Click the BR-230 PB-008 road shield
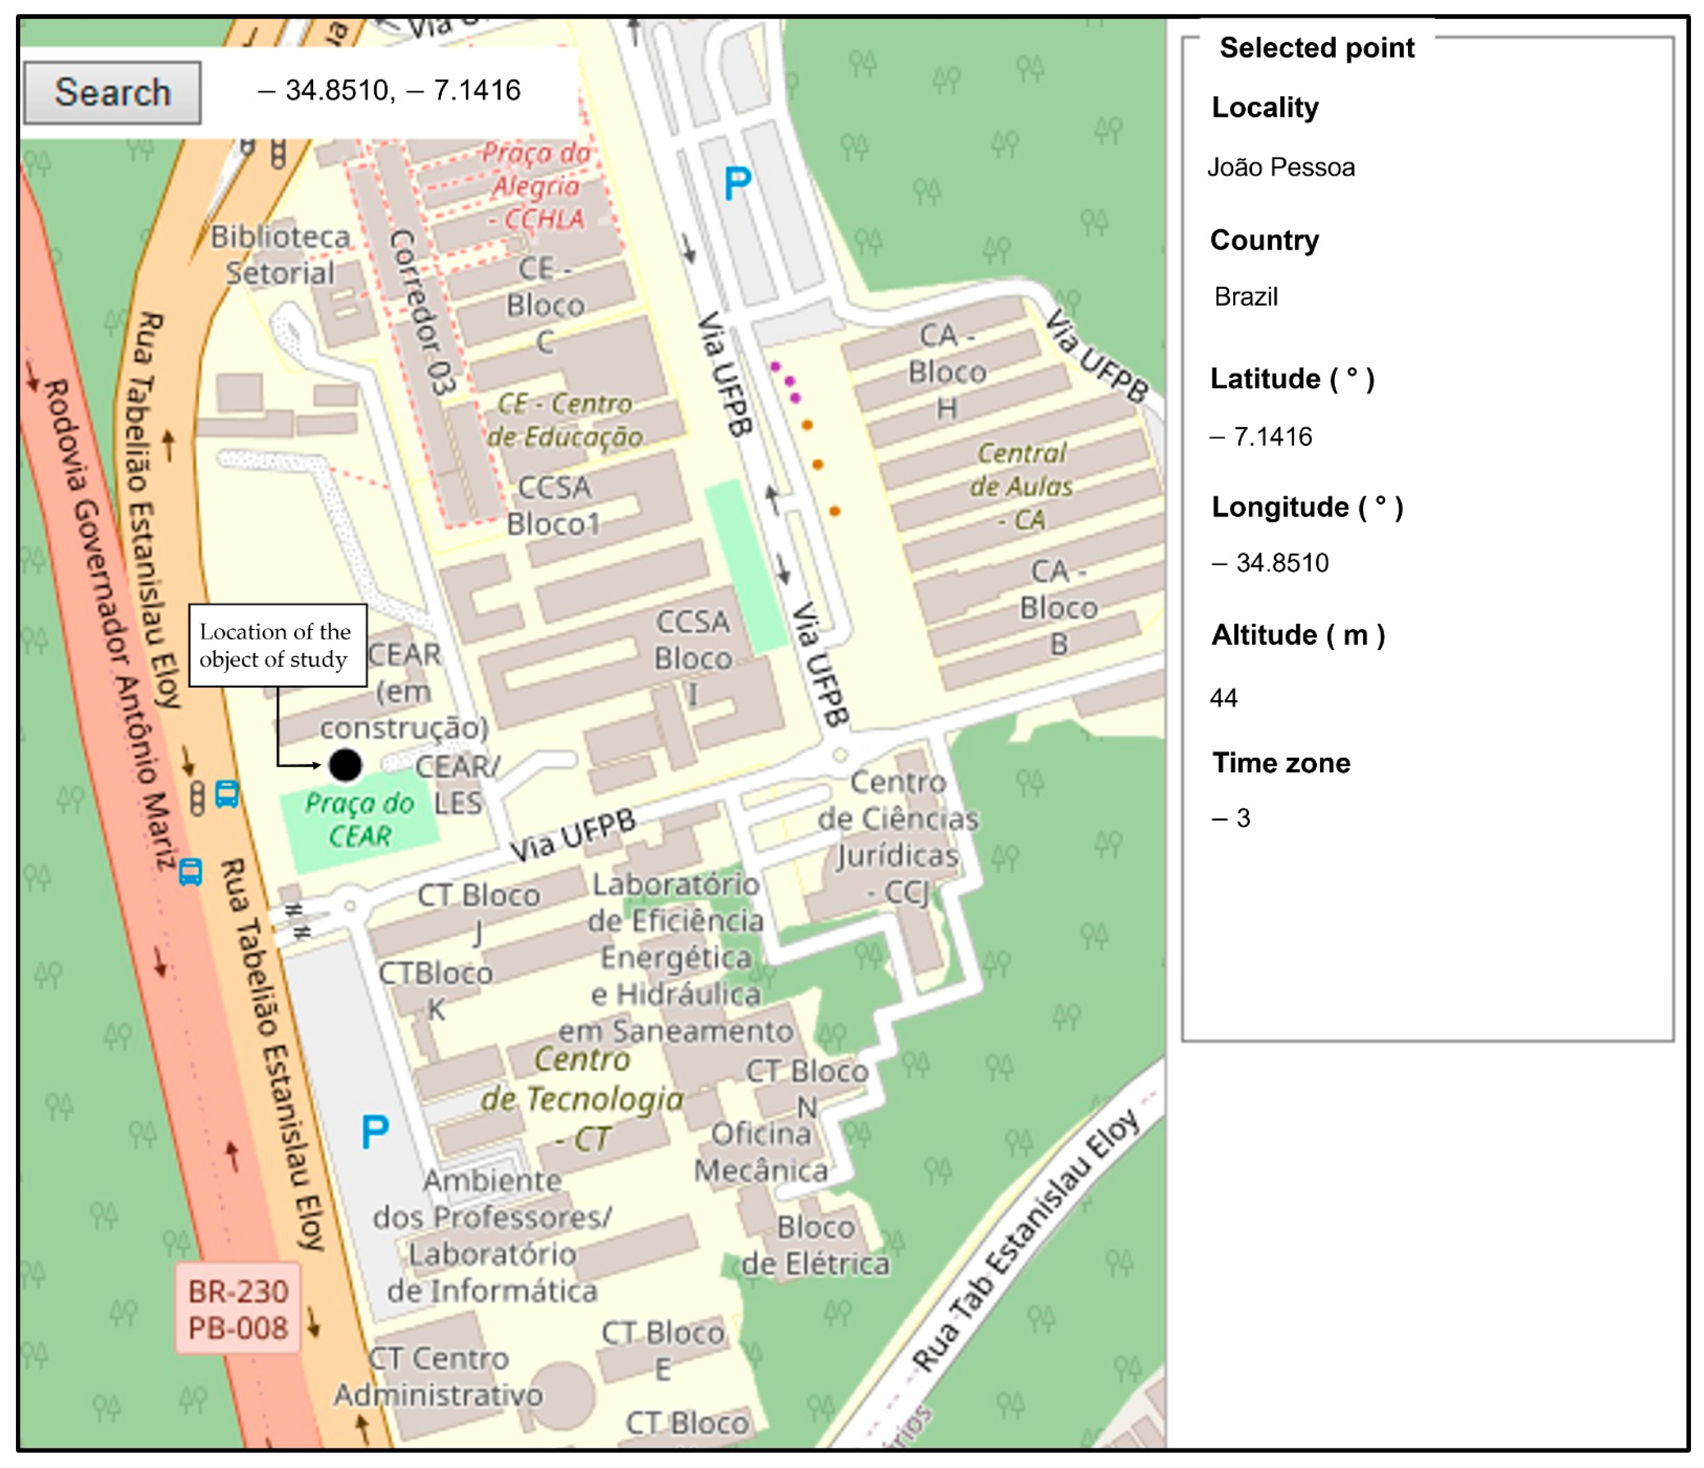Screen dimensions: 1704x1468 tap(238, 1309)
